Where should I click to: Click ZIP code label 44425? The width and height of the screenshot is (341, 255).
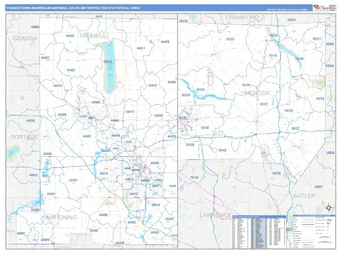tap(172, 137)
